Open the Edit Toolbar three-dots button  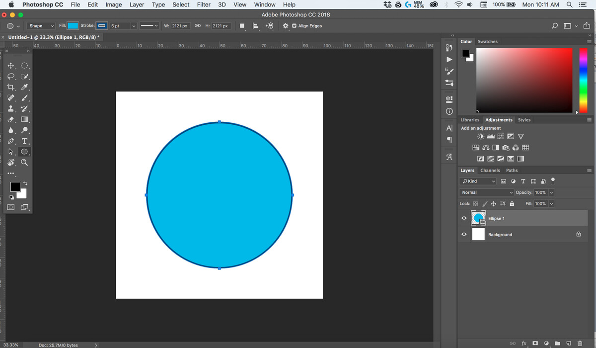[x=11, y=174]
